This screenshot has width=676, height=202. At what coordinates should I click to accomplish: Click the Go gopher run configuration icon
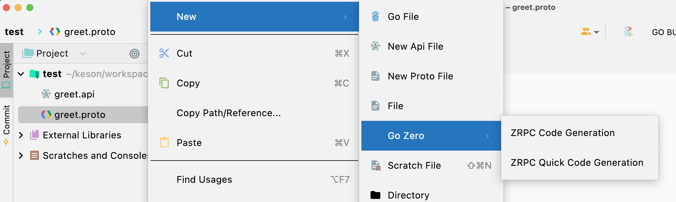(x=628, y=31)
